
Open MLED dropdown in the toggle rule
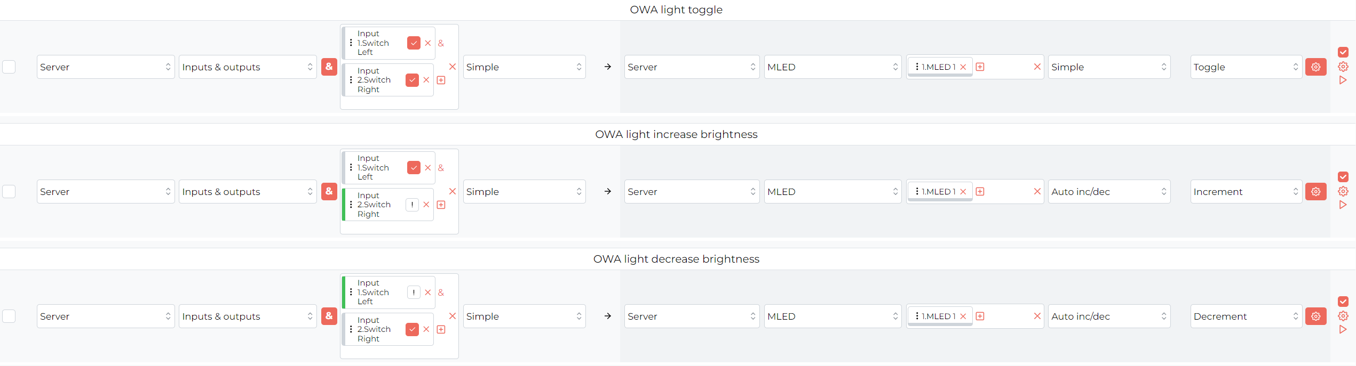(x=832, y=67)
